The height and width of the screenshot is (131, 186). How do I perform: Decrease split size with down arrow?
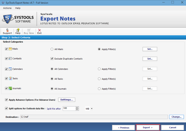tap(77, 109)
